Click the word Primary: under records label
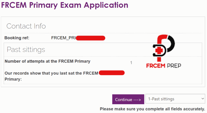Image resolution: width=207 pixels, height=113 pixels. (x=13, y=79)
